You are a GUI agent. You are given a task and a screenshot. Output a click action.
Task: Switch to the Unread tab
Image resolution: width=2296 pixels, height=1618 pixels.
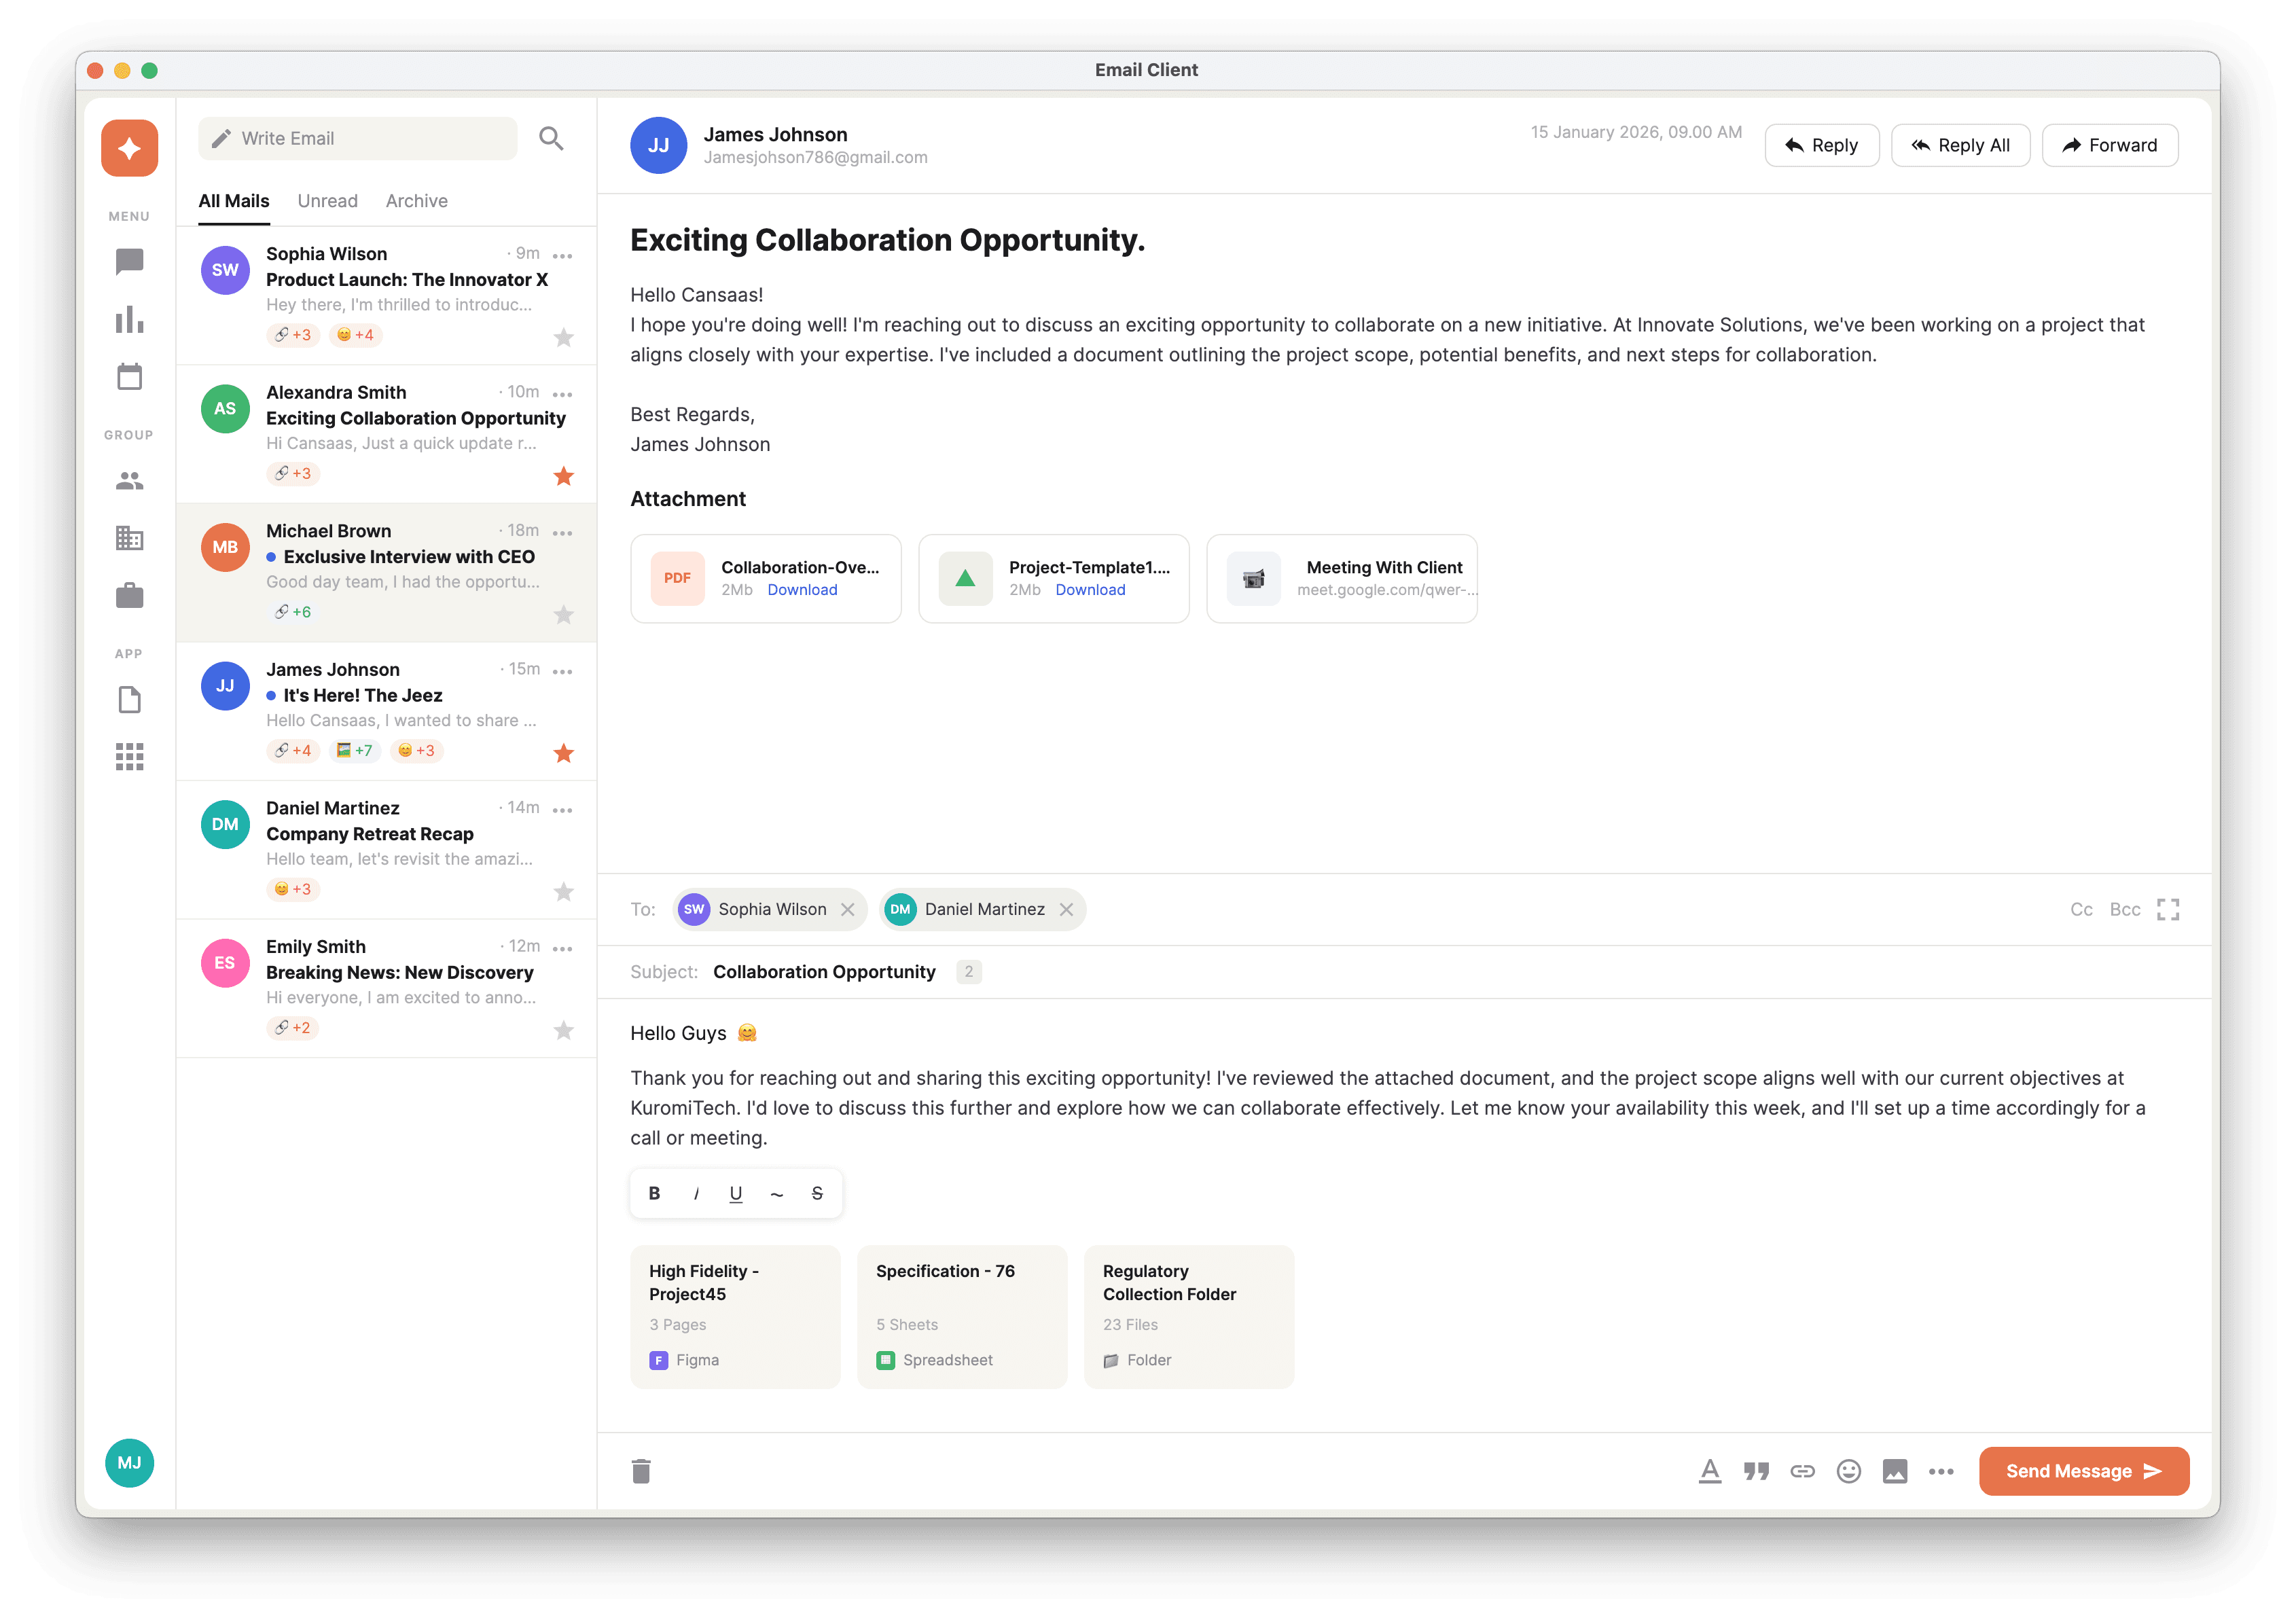click(327, 201)
